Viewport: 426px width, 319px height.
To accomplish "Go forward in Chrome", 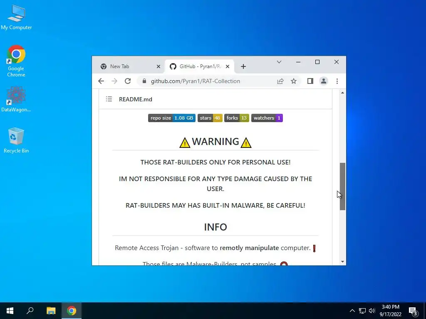I will [114, 81].
